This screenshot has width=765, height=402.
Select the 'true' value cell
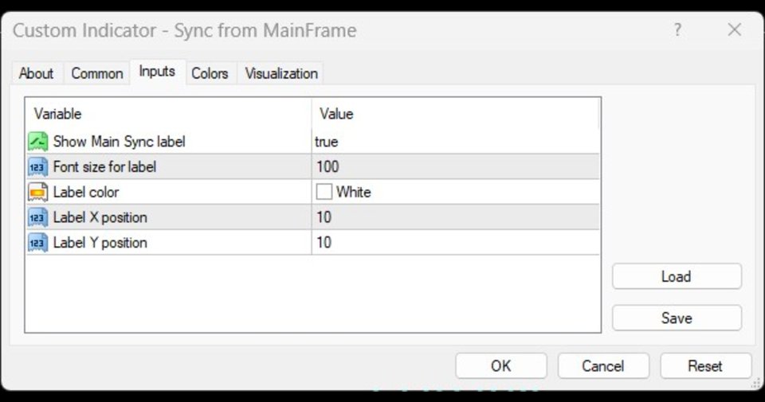[x=455, y=142]
